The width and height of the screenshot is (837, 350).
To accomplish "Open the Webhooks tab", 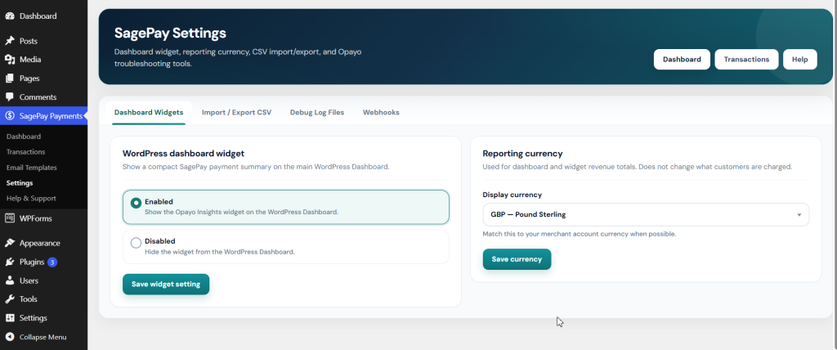I will point(381,113).
